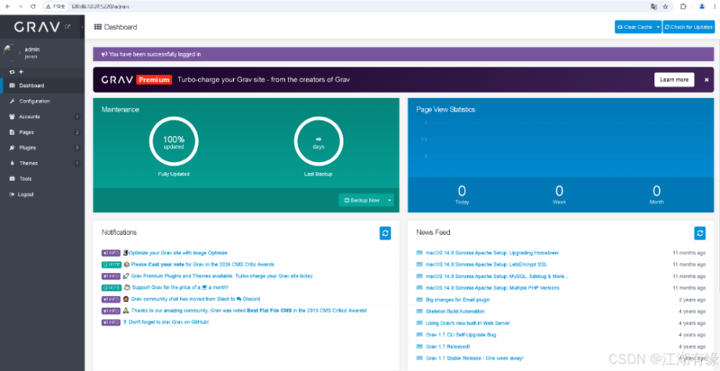Open Grav community chat Discord notification
720x371 pixels.
click(195, 299)
